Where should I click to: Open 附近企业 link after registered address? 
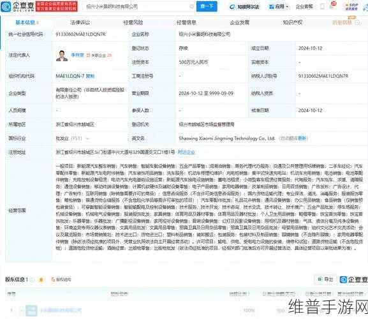tap(186, 152)
